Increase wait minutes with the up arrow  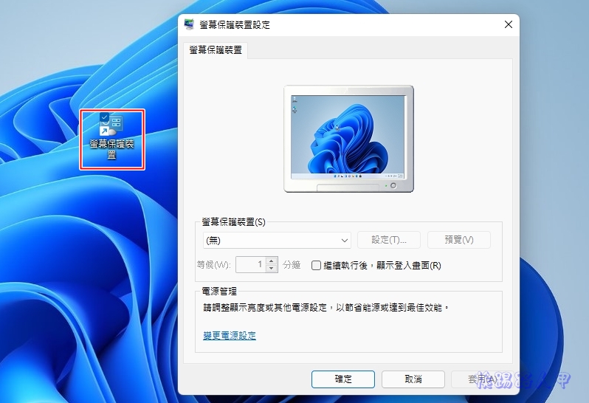(272, 261)
